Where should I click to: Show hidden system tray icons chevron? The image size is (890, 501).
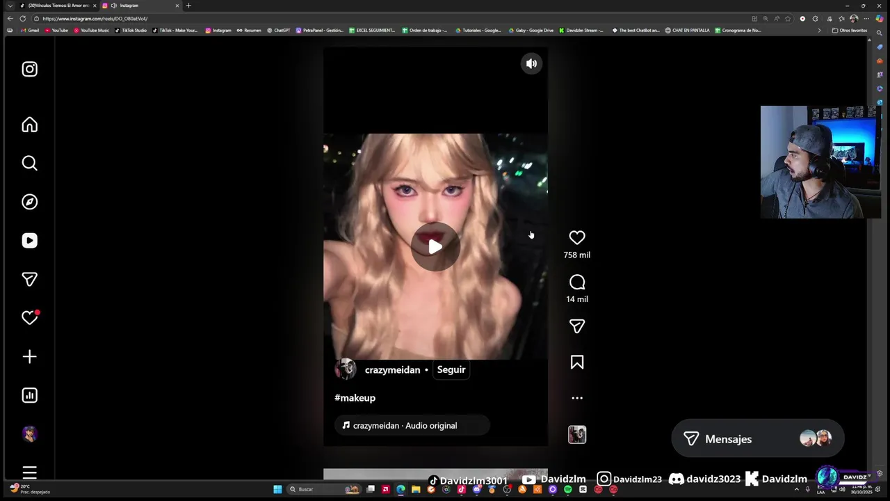tap(797, 489)
